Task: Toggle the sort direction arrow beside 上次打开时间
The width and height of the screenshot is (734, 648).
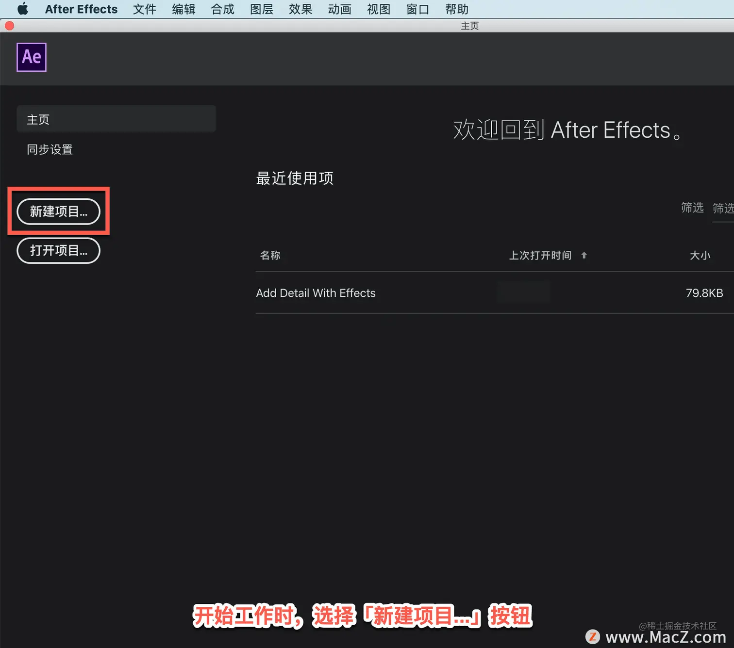Action: tap(584, 255)
